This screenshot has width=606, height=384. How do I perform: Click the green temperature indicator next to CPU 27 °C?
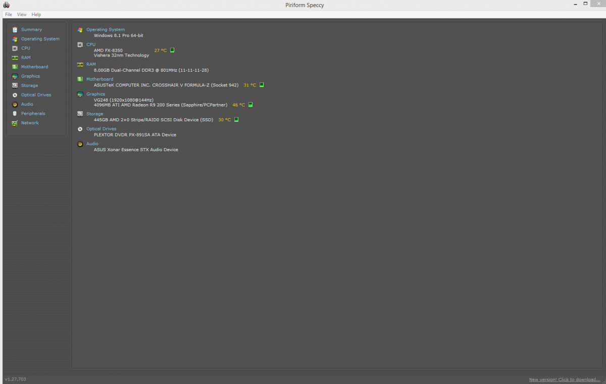(x=172, y=50)
